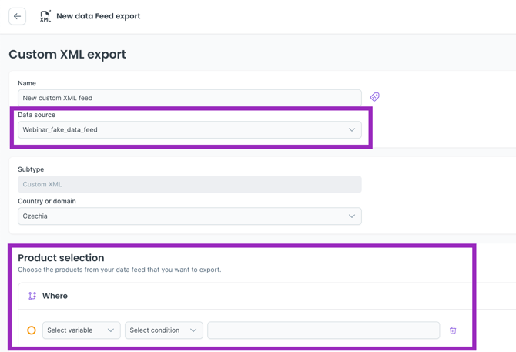Click the Where label in filter header
The height and width of the screenshot is (352, 516).
point(55,296)
